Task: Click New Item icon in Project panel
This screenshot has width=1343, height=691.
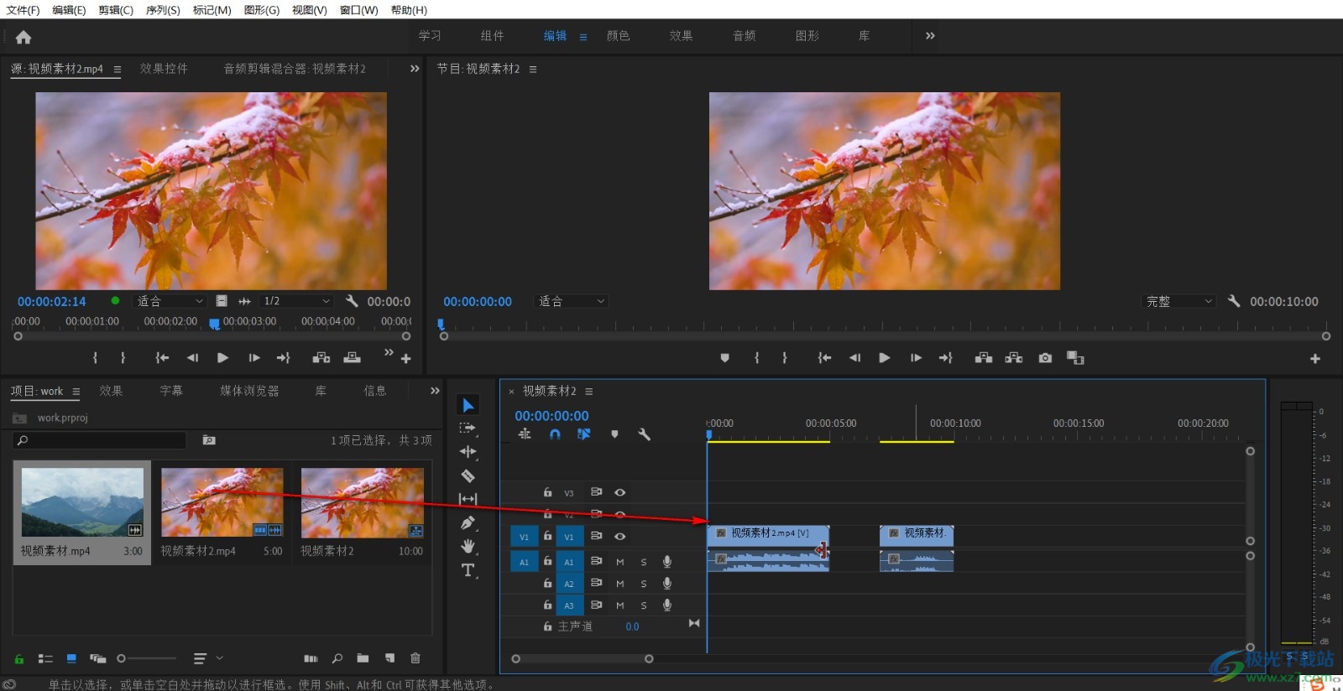Action: (389, 658)
